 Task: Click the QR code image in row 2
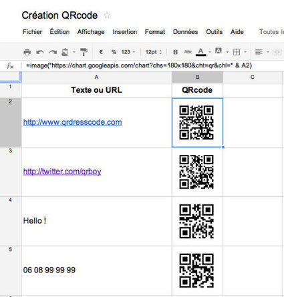(196, 122)
